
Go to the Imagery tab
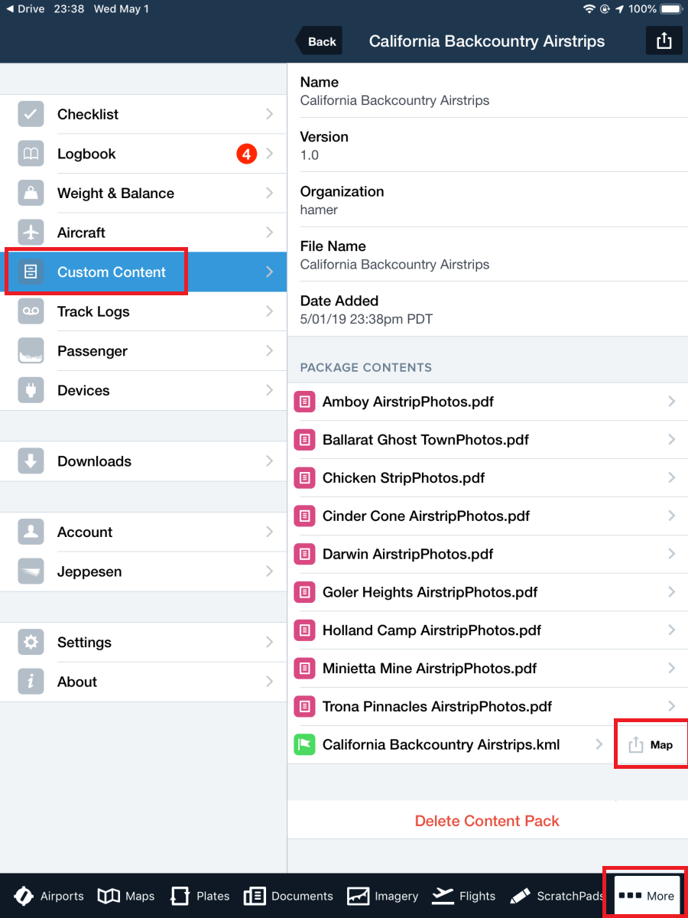click(383, 896)
